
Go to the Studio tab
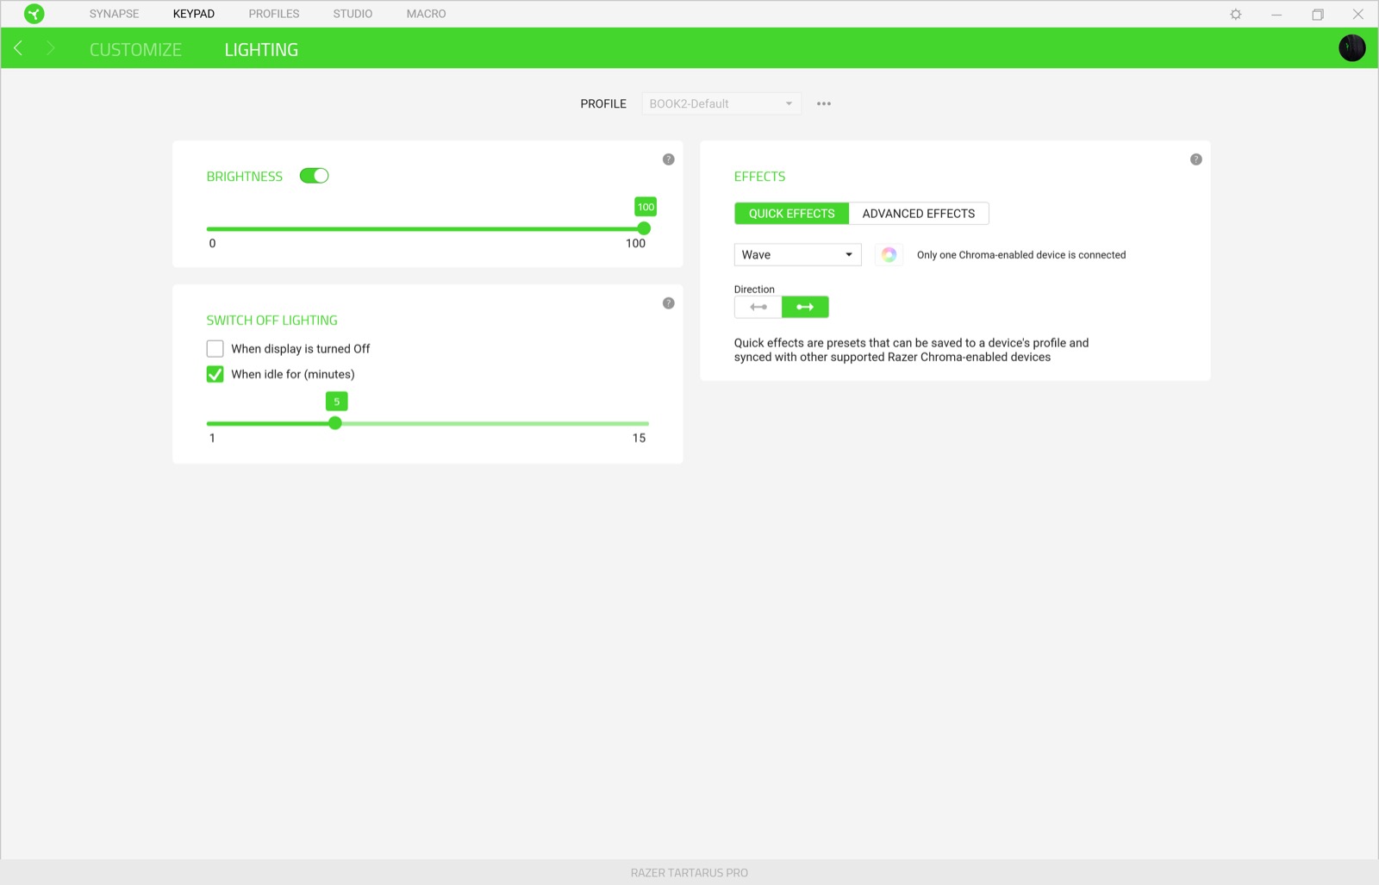353,14
